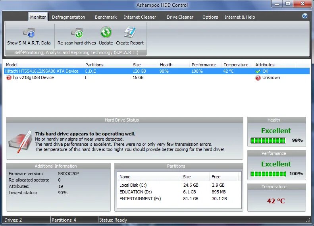Click the large red 42 °C reading
This screenshot has width=314, height=226.
pos(276,201)
